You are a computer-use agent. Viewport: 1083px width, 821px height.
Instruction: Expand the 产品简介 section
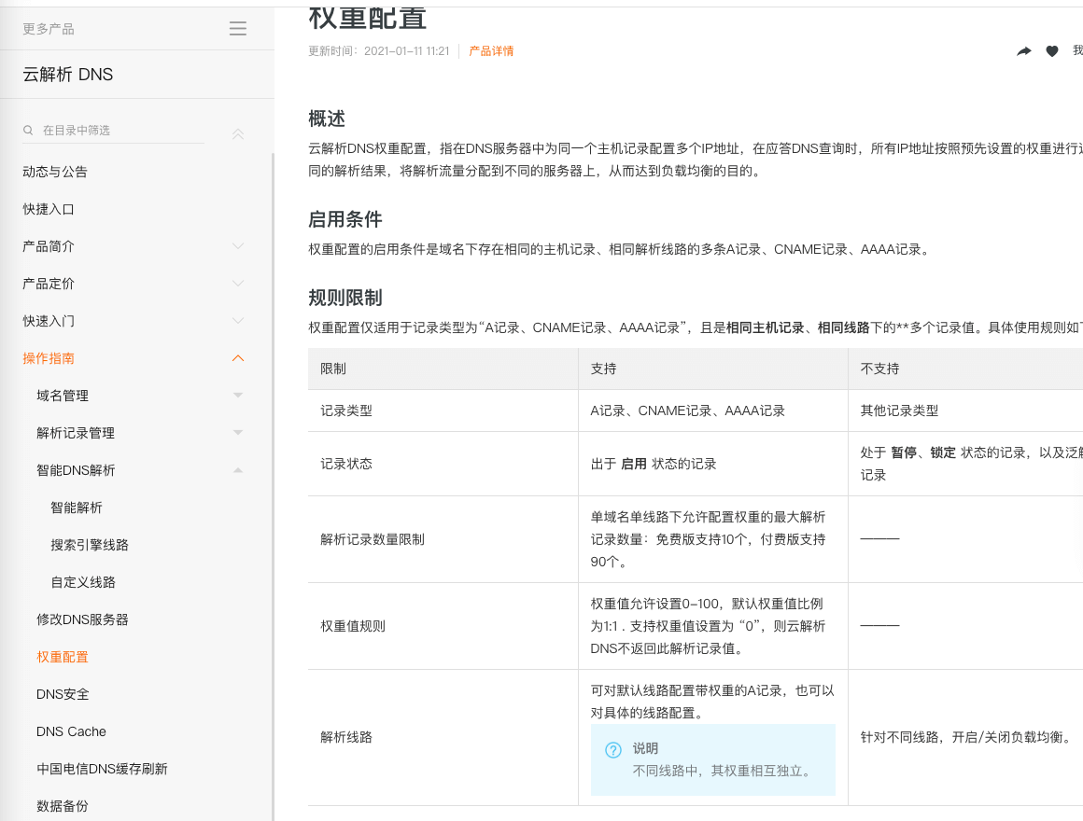pos(238,246)
